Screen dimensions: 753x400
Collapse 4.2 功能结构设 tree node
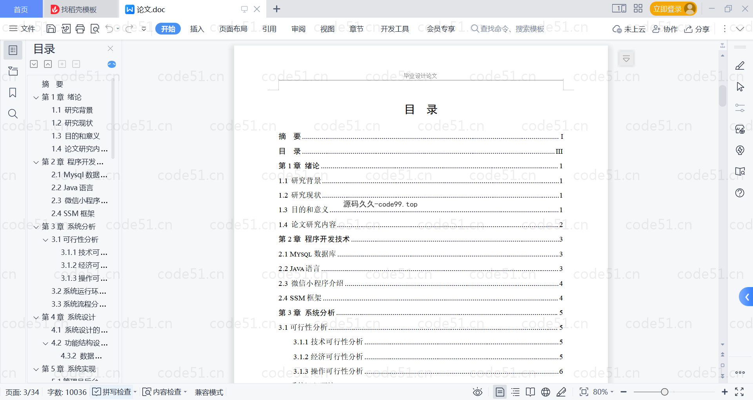point(45,343)
